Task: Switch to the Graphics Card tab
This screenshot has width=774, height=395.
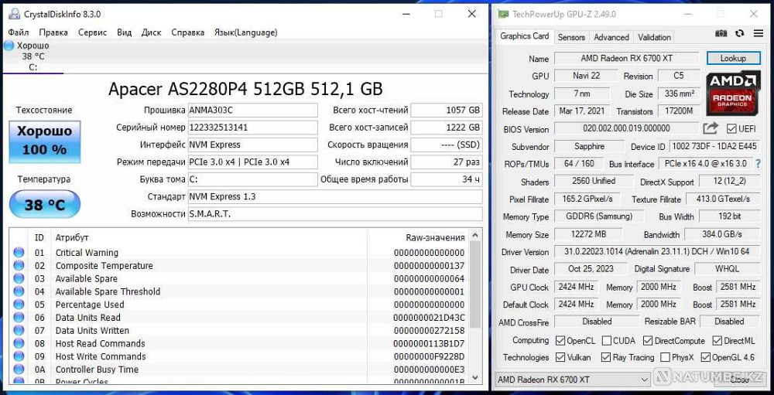Action: [x=524, y=36]
